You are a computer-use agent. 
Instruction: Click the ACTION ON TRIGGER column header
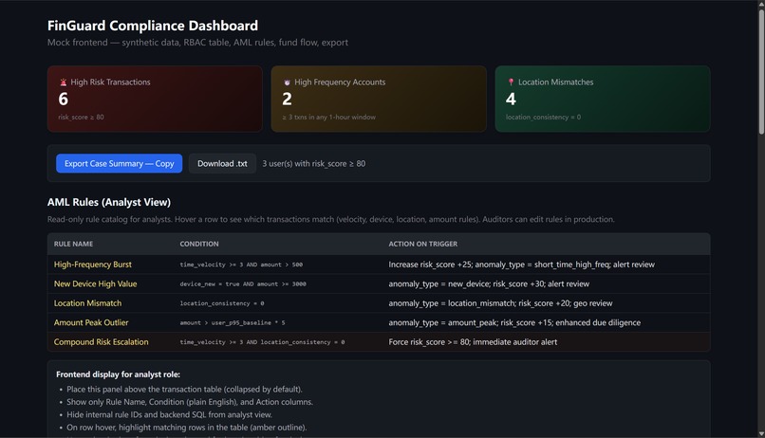(423, 244)
